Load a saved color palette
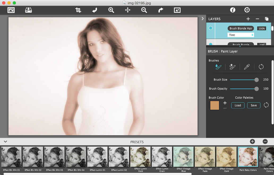This screenshot has height=175, width=274. point(238,105)
